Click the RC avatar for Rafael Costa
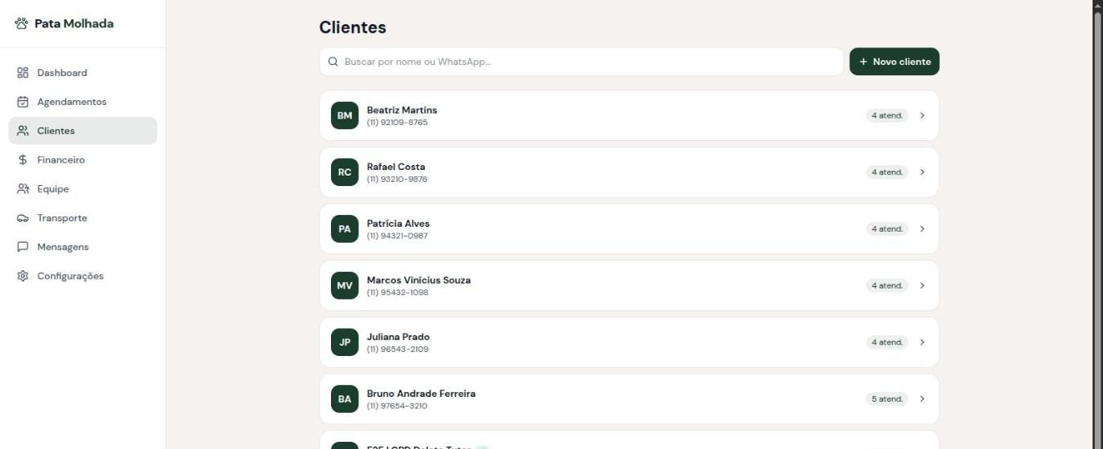Viewport: 1103px width, 449px height. [x=345, y=172]
